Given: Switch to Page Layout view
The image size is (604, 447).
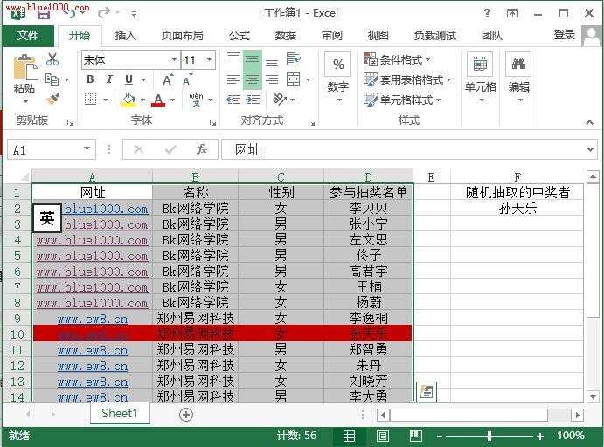Looking at the screenshot, I should click(x=383, y=436).
